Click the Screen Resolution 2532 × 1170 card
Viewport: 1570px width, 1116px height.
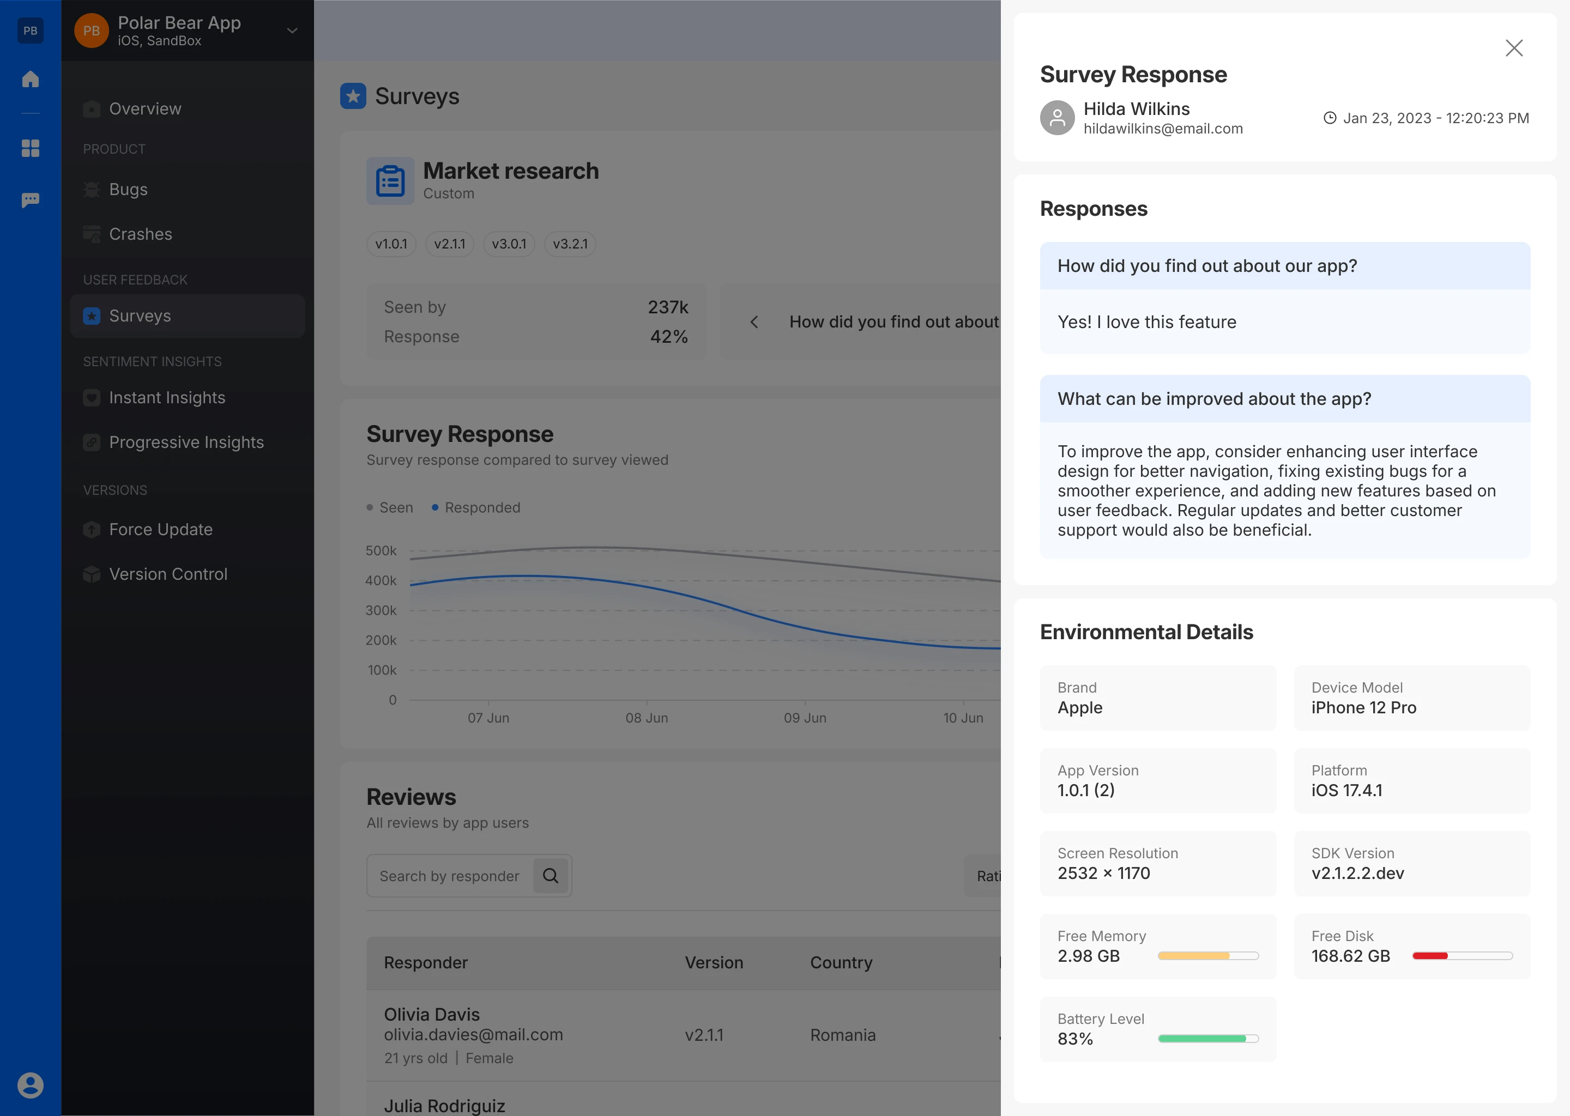point(1157,864)
